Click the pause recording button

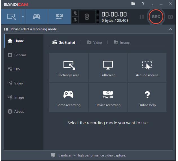[x=142, y=17]
